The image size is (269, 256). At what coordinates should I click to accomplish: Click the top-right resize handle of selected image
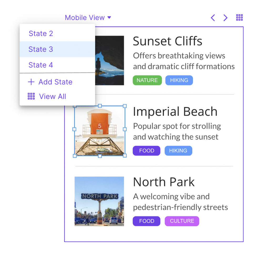[125, 106]
